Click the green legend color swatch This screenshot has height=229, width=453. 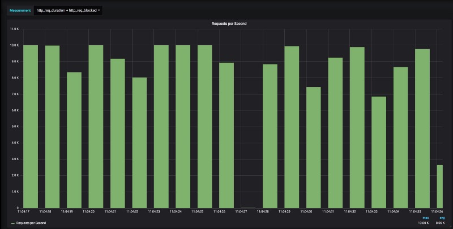coord(12,223)
